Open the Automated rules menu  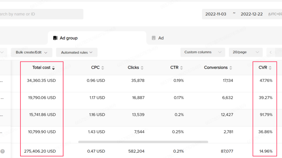click(x=77, y=52)
